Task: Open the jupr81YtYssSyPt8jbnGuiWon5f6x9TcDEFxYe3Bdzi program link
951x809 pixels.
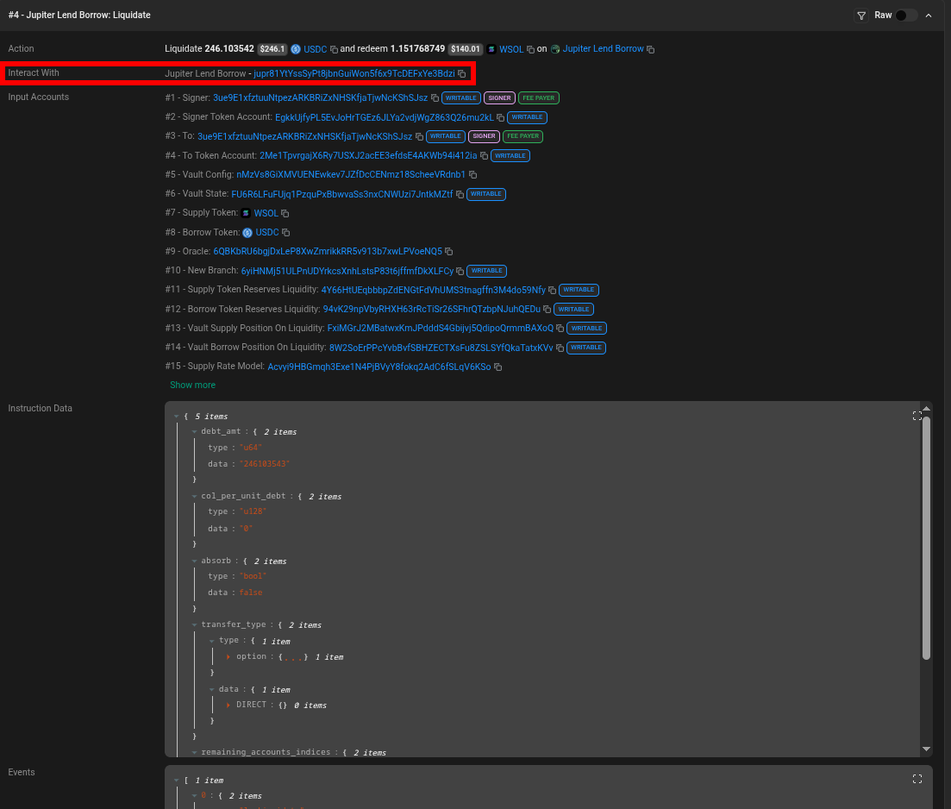Action: 354,73
